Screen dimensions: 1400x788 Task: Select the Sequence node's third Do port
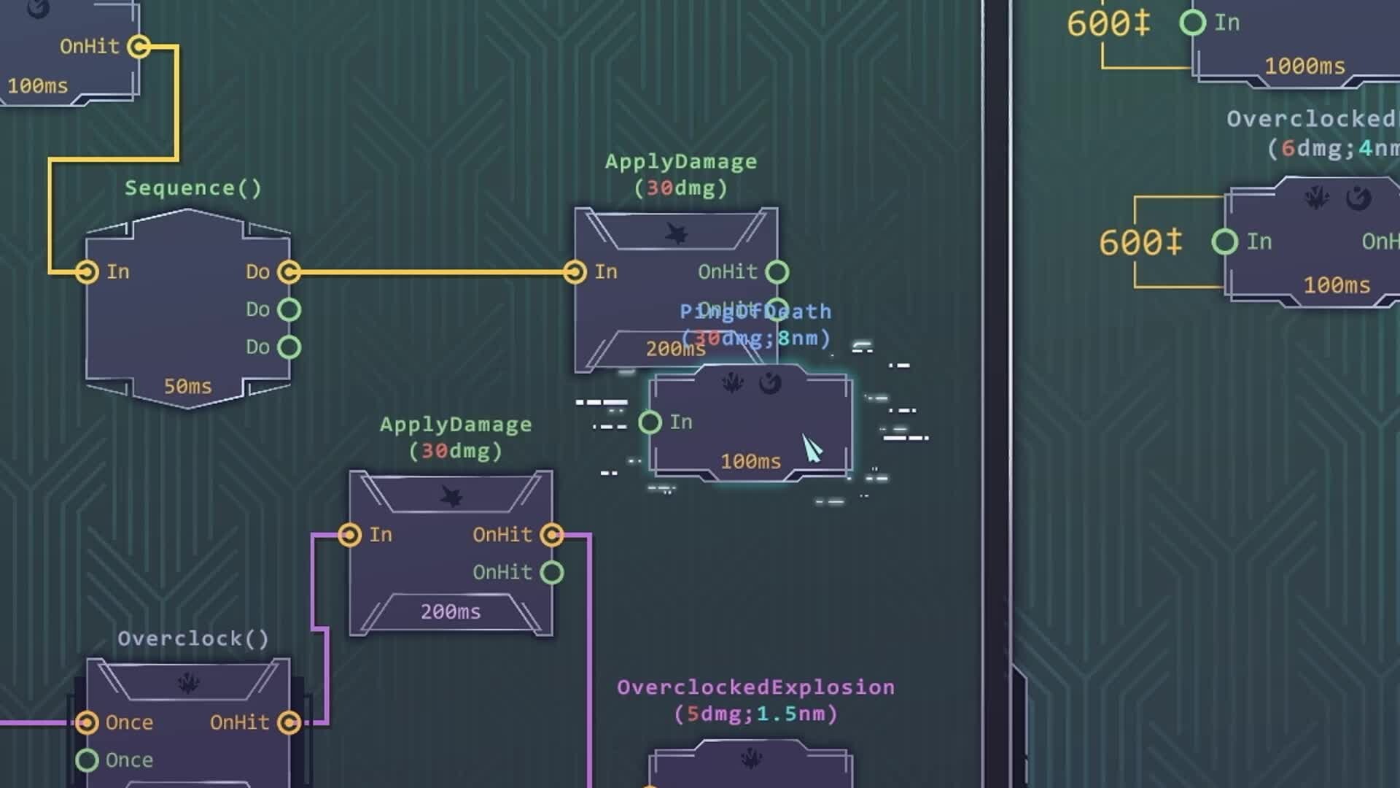point(289,347)
